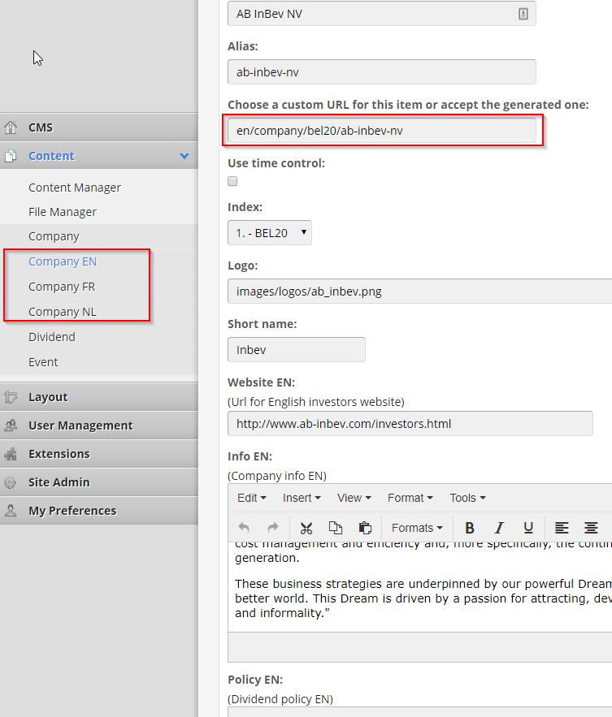Viewport: 612px width, 717px height.
Task: Select Company EN in sidebar
Action: click(63, 261)
